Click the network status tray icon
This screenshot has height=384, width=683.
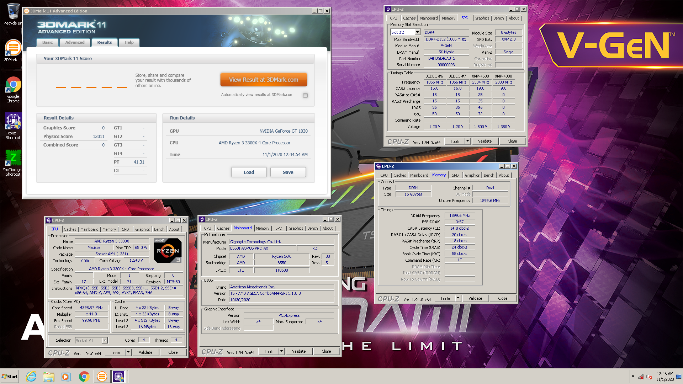point(641,377)
